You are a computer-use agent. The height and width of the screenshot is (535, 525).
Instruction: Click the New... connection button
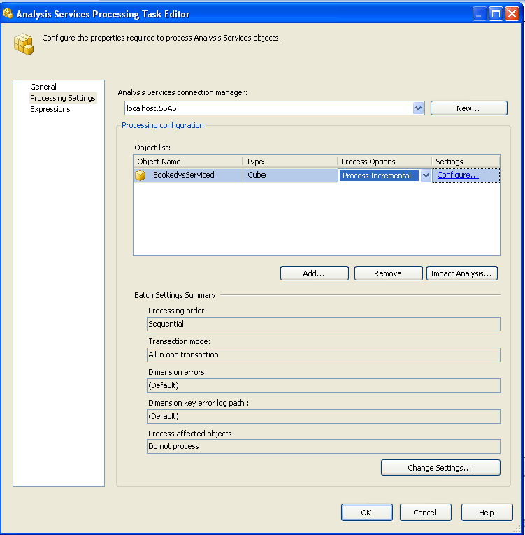(x=468, y=108)
